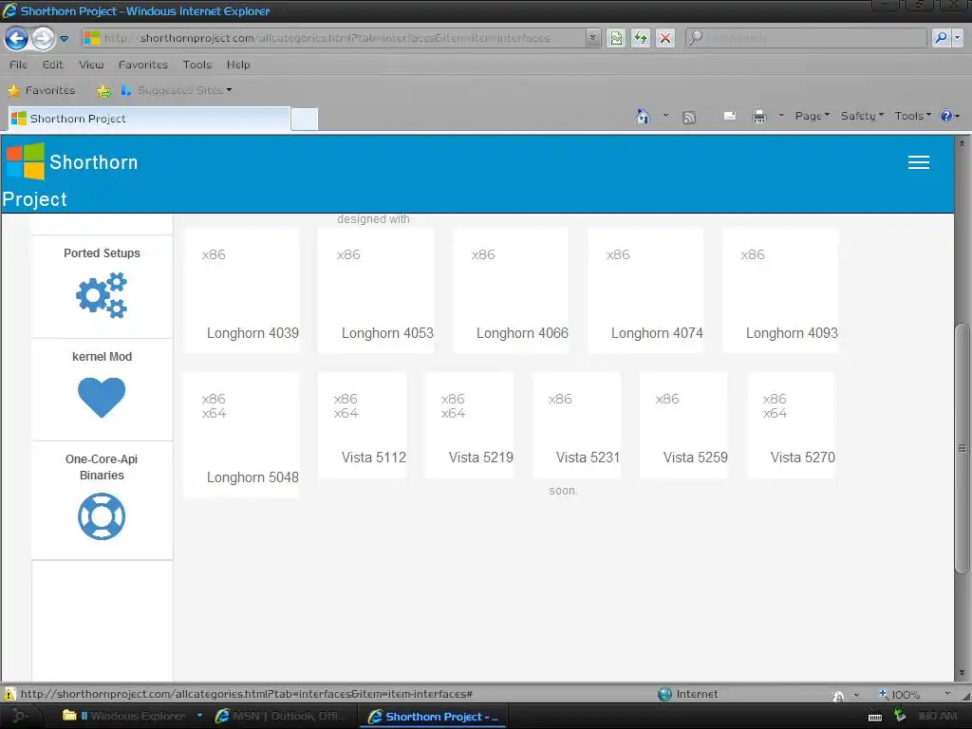The image size is (972, 729).
Task: Expand the Home button dropdown arrow
Action: tap(665, 115)
